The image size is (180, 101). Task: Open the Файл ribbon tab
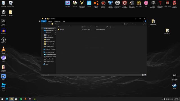click(x=44, y=21)
